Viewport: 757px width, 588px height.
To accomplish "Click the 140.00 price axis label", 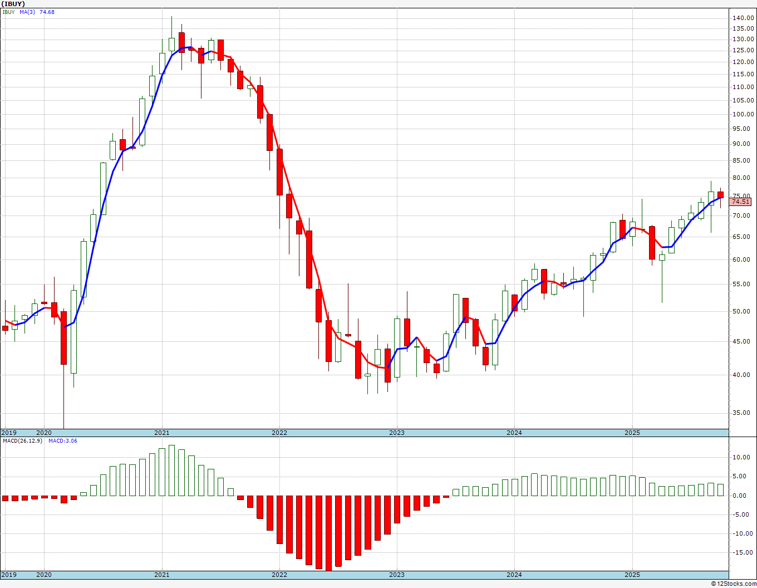I will coord(744,18).
